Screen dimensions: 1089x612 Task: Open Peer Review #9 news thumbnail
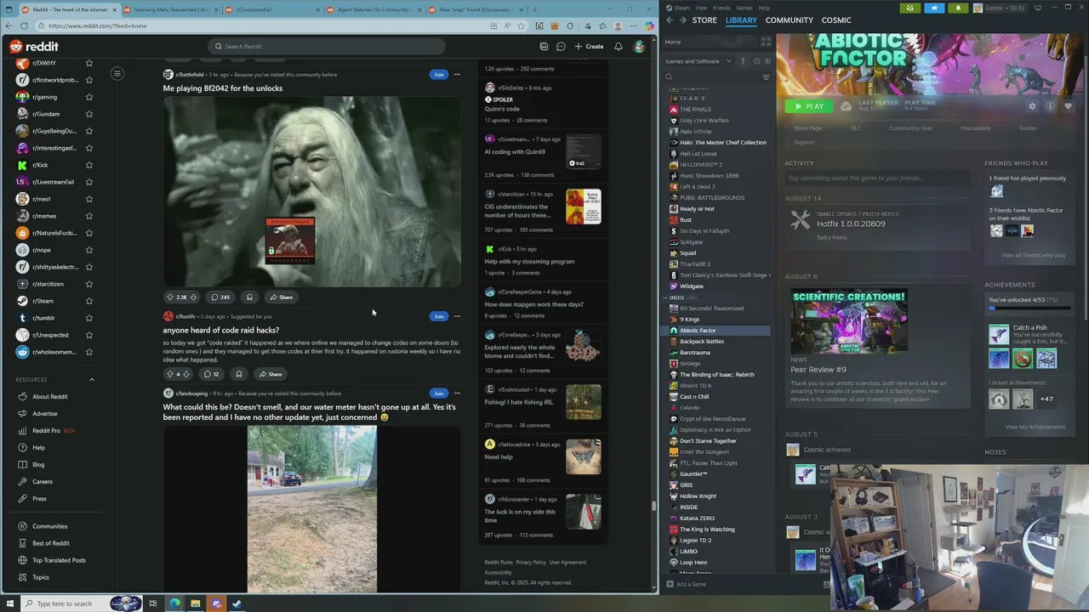849,320
